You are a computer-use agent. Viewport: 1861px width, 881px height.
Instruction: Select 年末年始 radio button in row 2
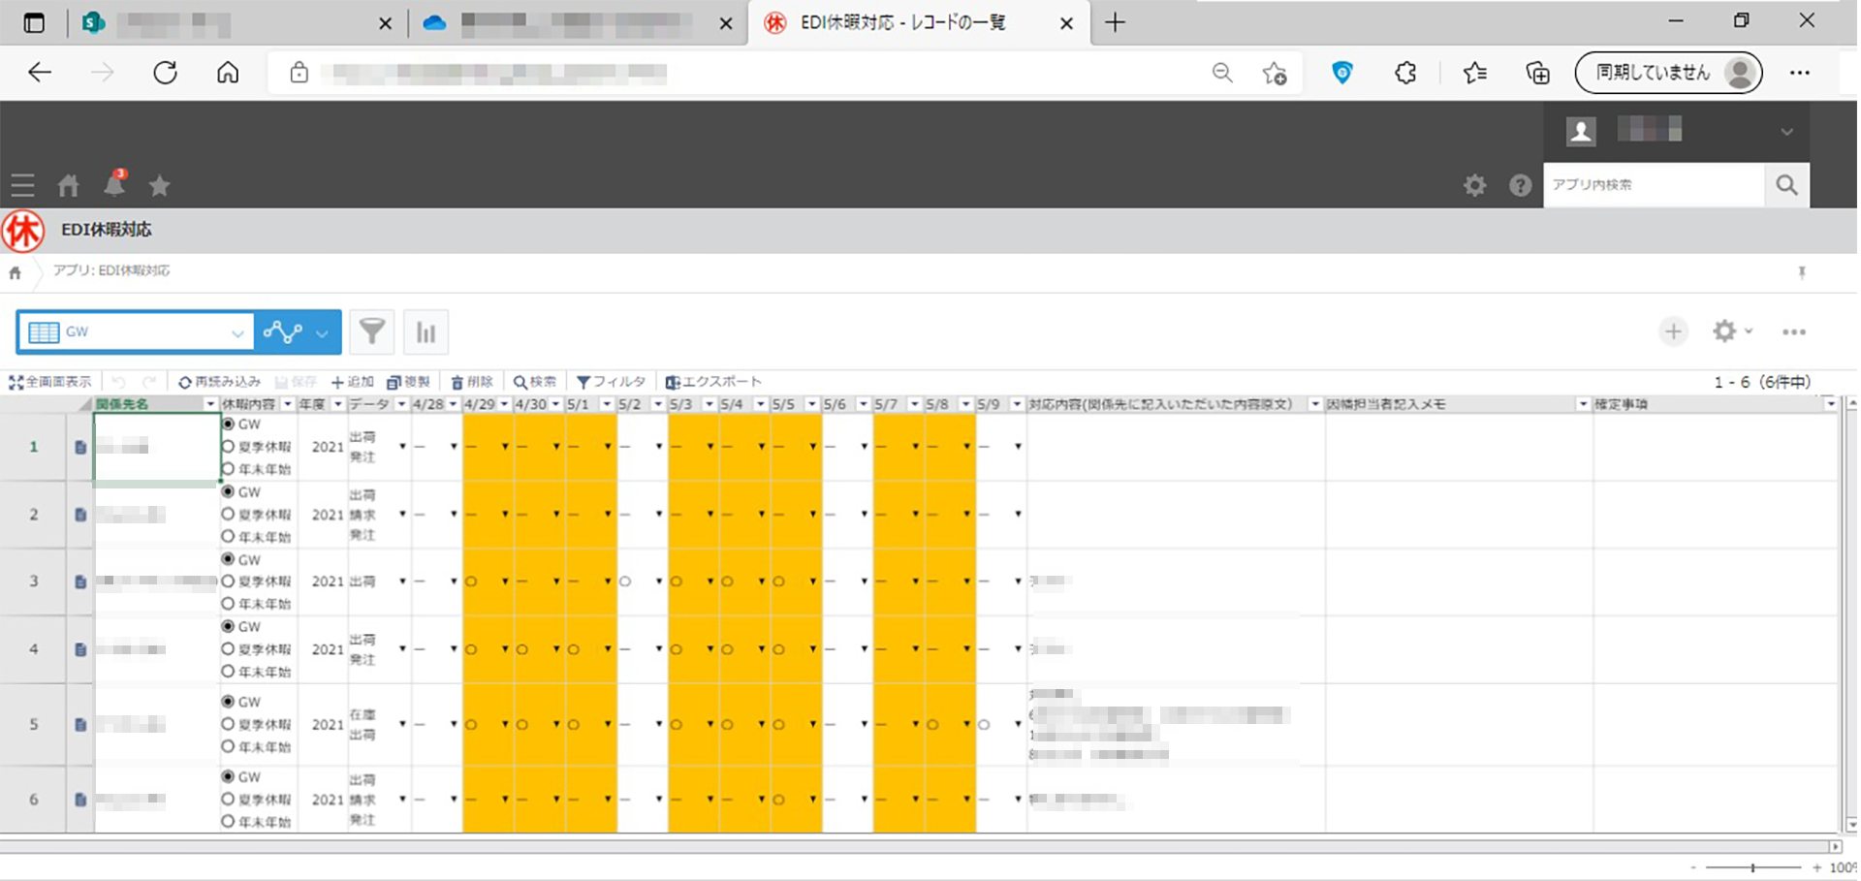click(229, 536)
